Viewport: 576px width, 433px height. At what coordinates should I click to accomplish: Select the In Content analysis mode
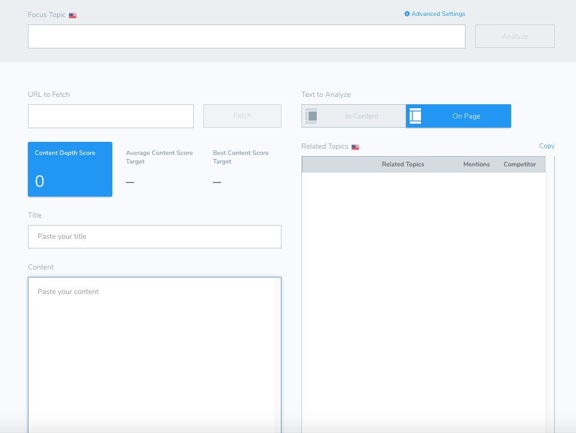353,116
